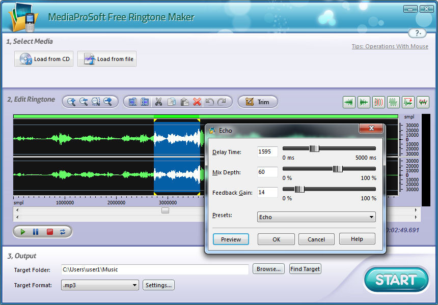
Task: Open Help from the Echo dialog
Action: point(357,239)
